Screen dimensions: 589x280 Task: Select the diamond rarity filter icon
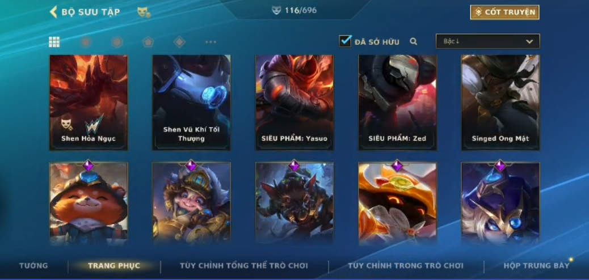point(179,42)
